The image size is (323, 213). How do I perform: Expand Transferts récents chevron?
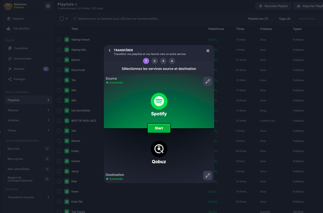pyautogui.click(x=48, y=197)
